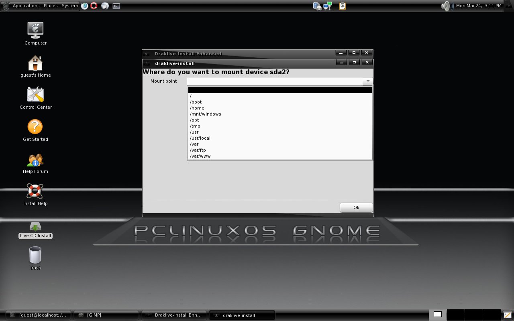Select /home from the mount list
The image size is (514, 321).
point(280,108)
